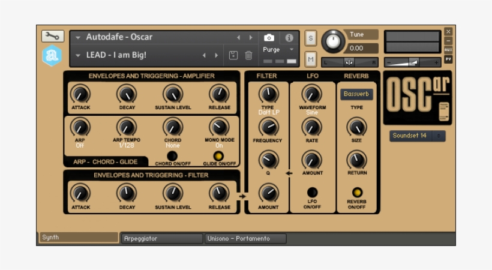
Task: Delete preset with the trash icon
Action: tap(248, 55)
